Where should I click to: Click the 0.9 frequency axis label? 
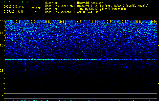[x=2, y=58]
